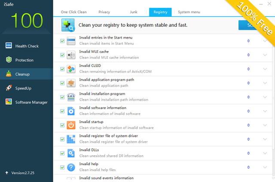The width and height of the screenshot is (275, 182).
Task: Click the Invalid startup power icon
Action: pyautogui.click(x=71, y=125)
